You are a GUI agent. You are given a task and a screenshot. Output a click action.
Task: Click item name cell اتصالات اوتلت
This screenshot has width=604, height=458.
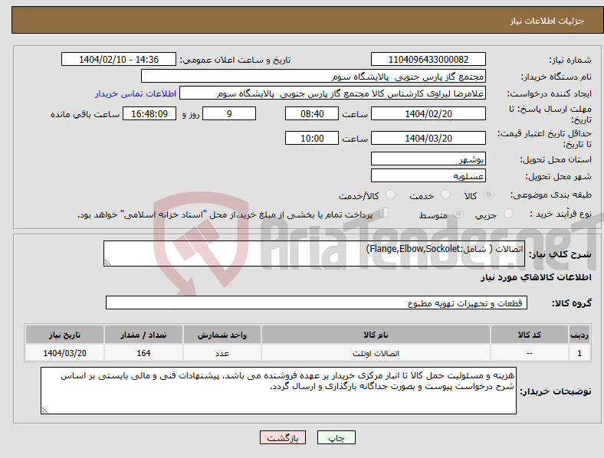(x=376, y=353)
